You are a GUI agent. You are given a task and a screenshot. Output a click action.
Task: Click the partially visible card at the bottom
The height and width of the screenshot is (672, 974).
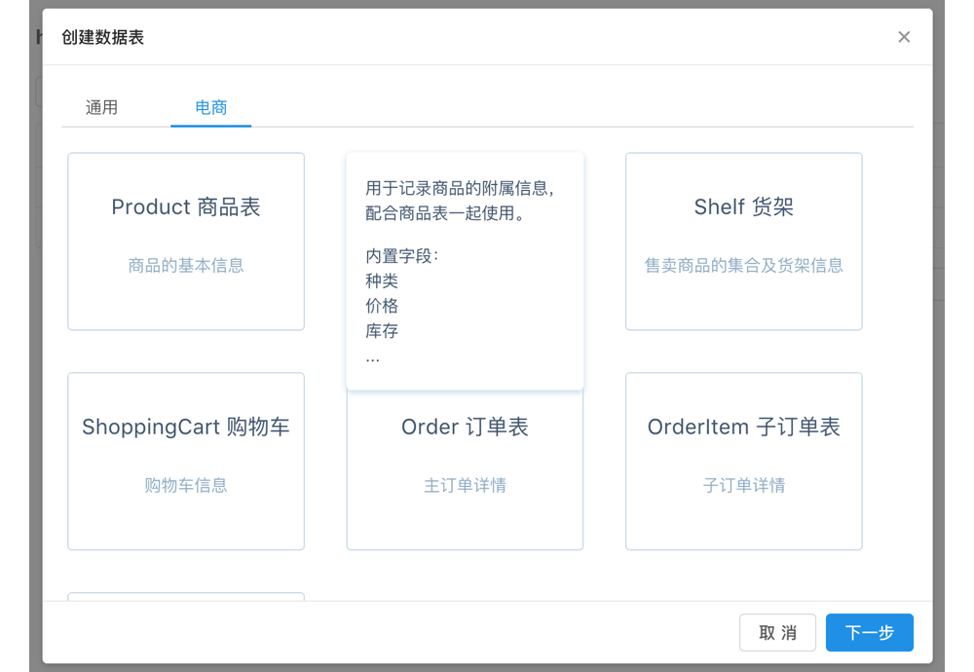point(185,597)
